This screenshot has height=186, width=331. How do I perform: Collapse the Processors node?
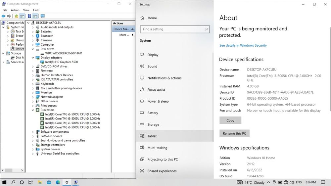point(33,110)
